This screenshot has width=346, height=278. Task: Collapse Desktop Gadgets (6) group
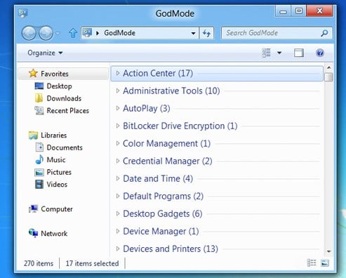pyautogui.click(x=118, y=213)
